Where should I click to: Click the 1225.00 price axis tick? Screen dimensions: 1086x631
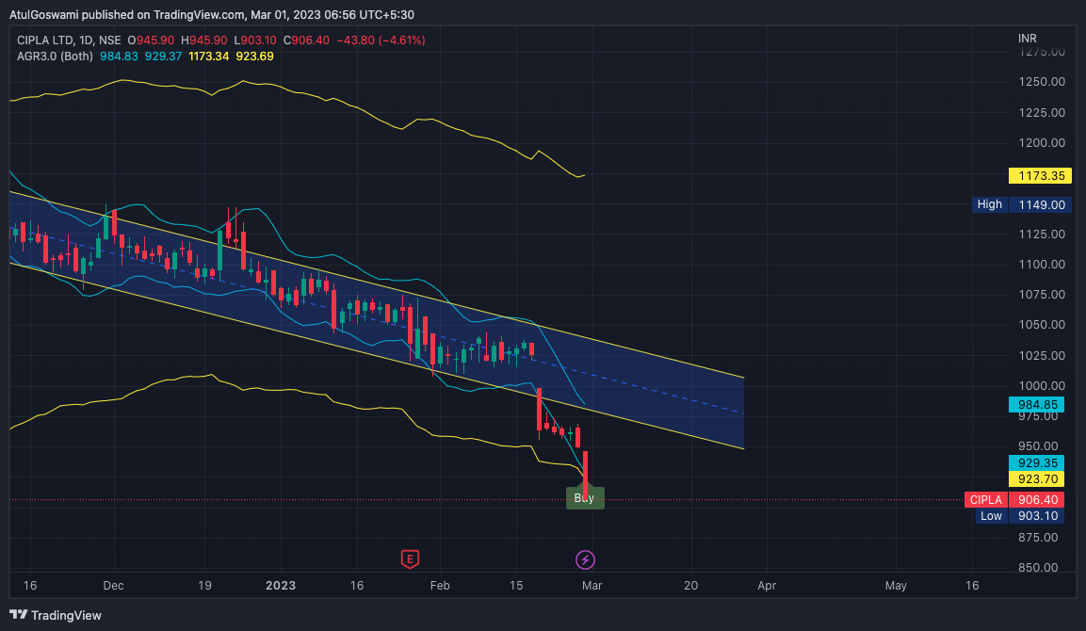point(1042,112)
